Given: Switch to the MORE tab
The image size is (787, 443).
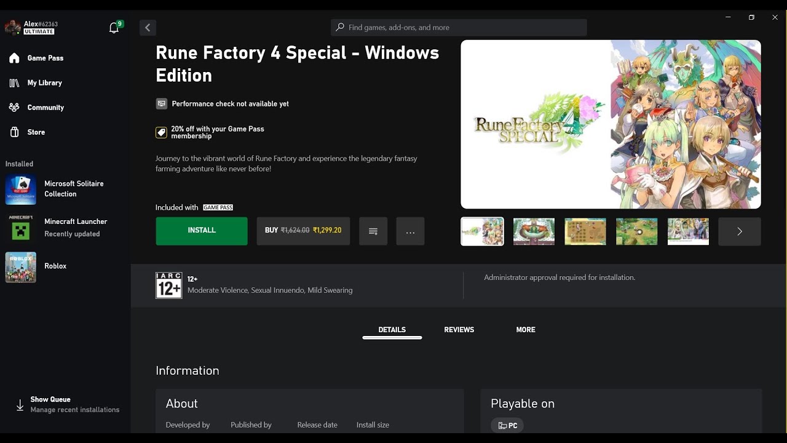Looking at the screenshot, I should click(x=526, y=330).
